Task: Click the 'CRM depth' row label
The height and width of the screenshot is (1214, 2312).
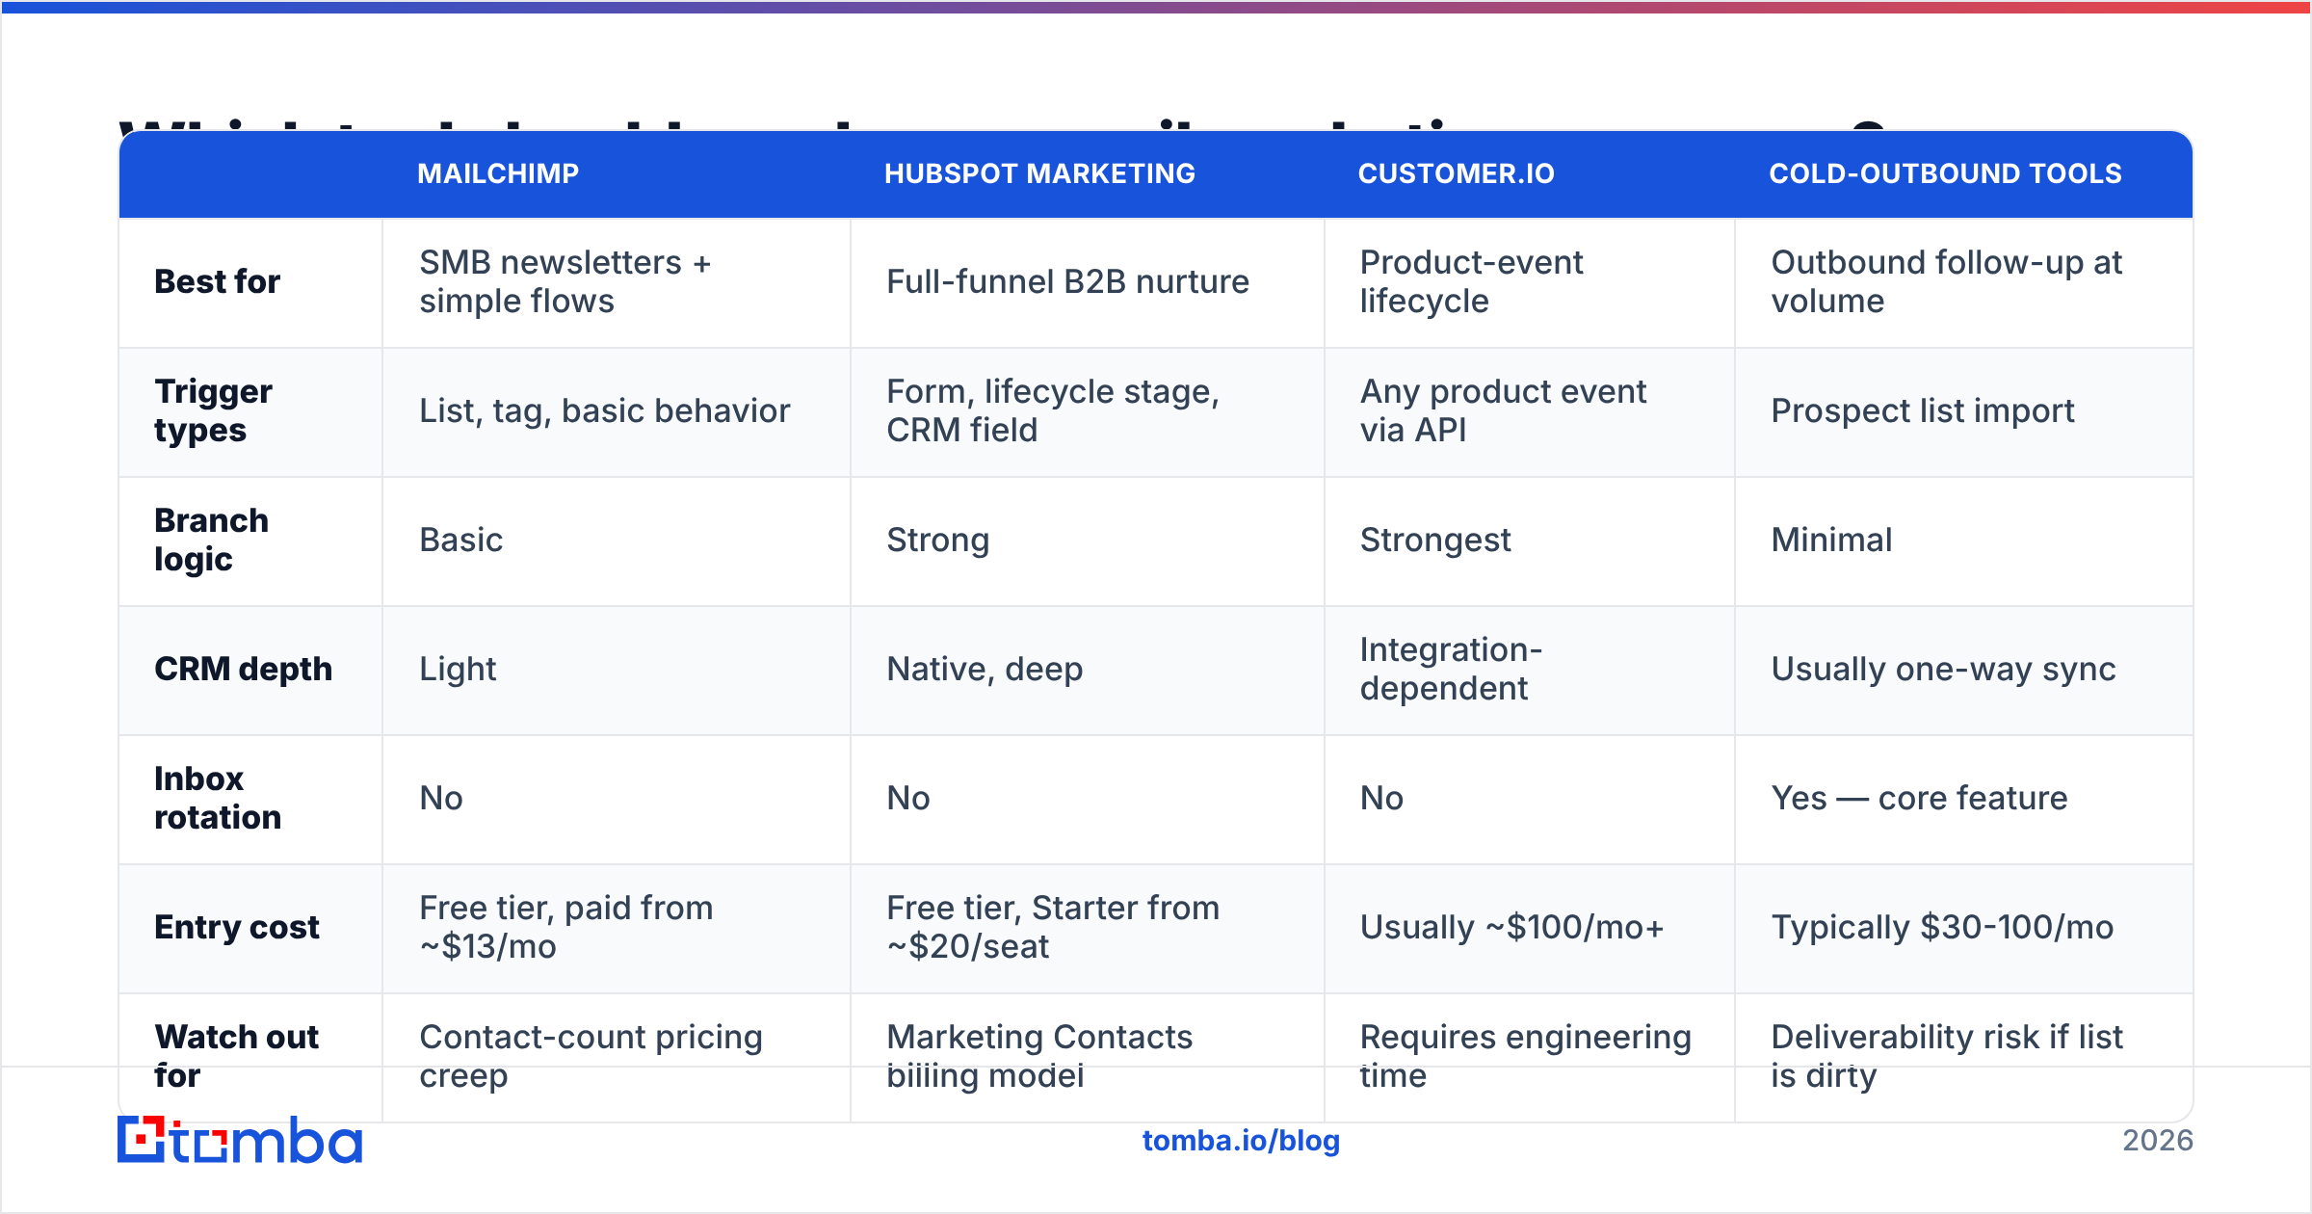Action: click(243, 669)
